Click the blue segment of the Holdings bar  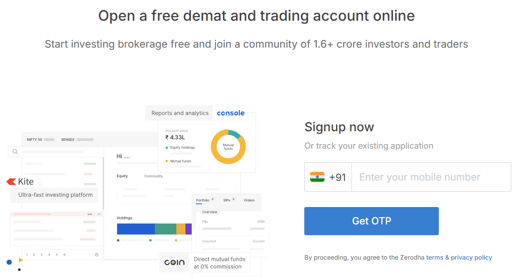[135, 229]
